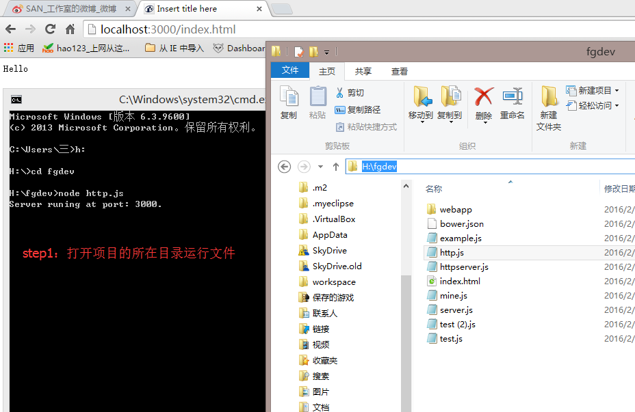Click the browser back arrow
Image resolution: width=635 pixels, height=412 pixels.
coord(11,29)
